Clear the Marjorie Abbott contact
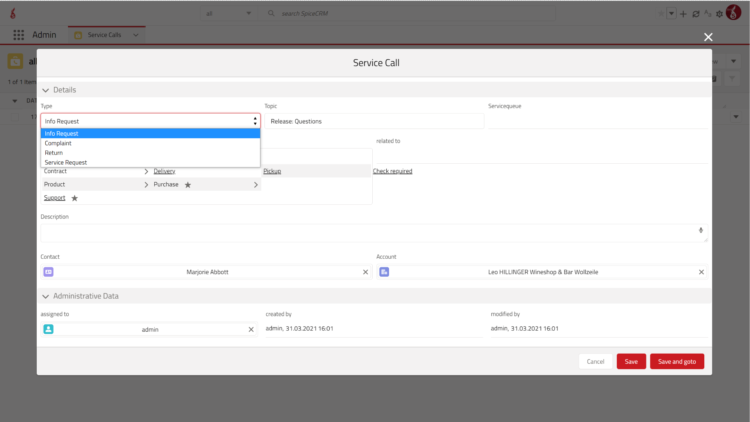750x422 pixels. pyautogui.click(x=366, y=272)
